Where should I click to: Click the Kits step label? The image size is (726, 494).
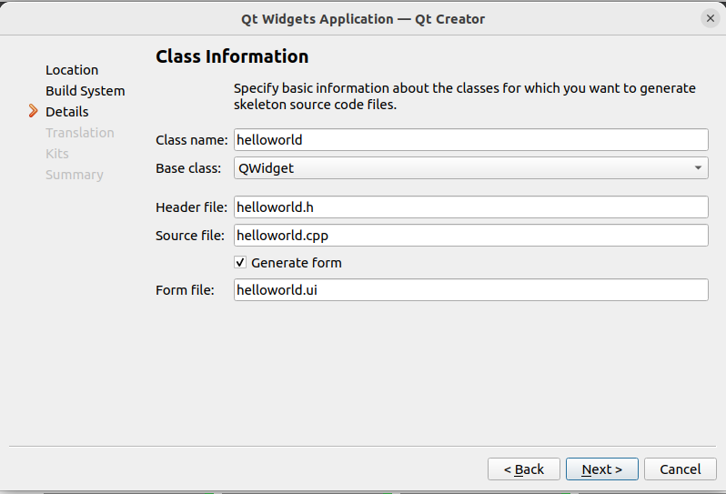click(57, 154)
